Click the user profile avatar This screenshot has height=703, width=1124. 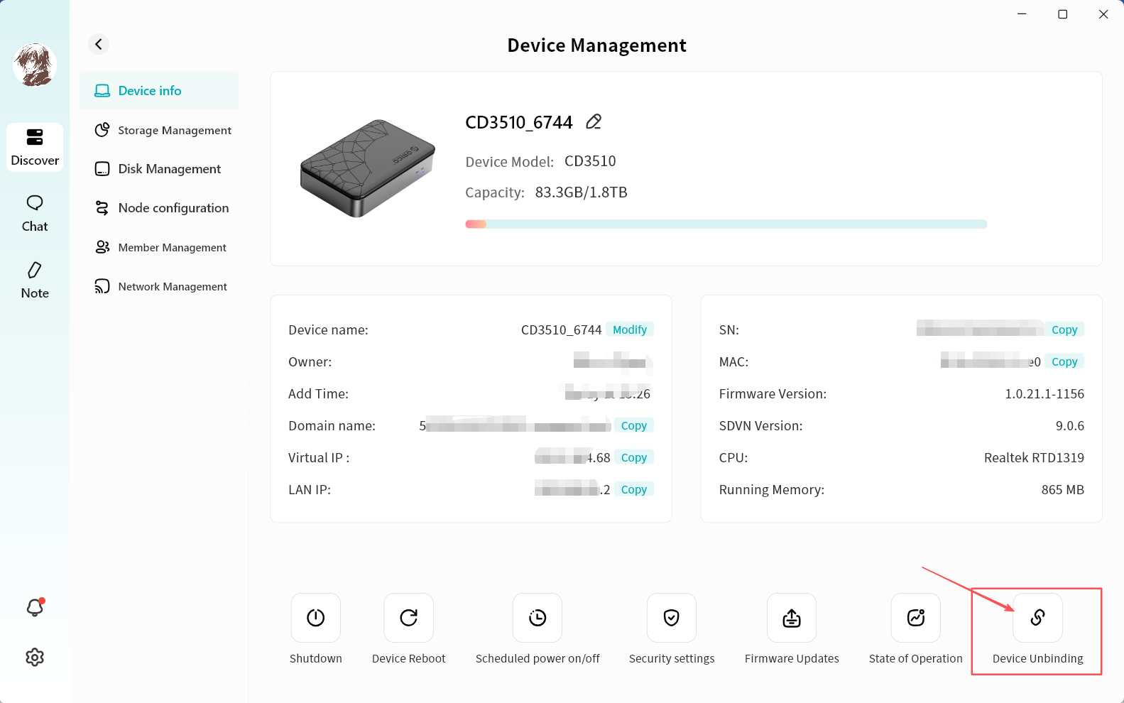click(x=35, y=65)
